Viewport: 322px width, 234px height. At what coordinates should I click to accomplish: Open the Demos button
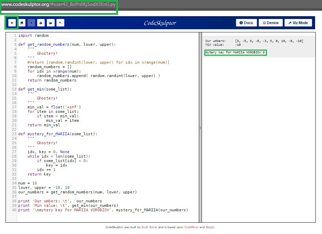click(x=271, y=23)
